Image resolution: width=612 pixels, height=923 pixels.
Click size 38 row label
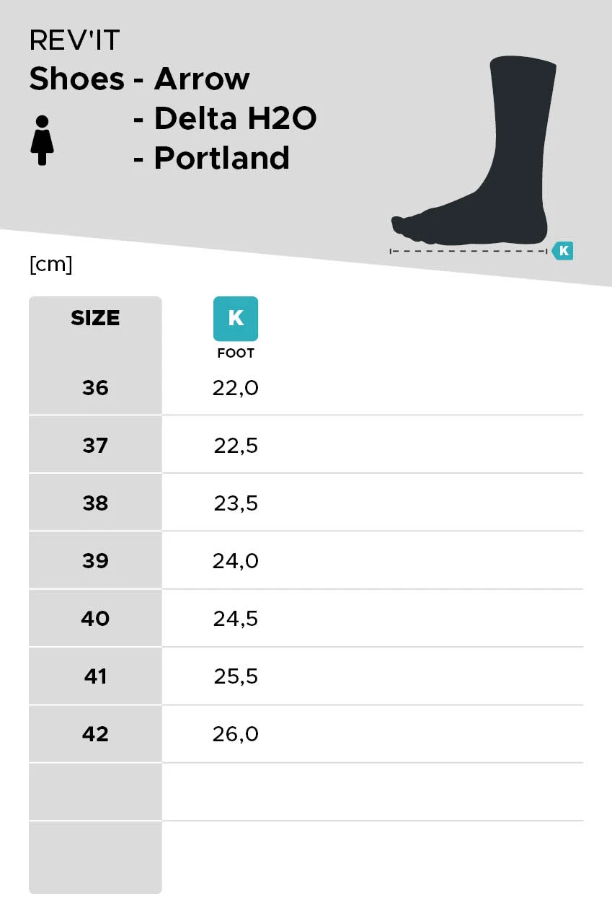pos(95,503)
